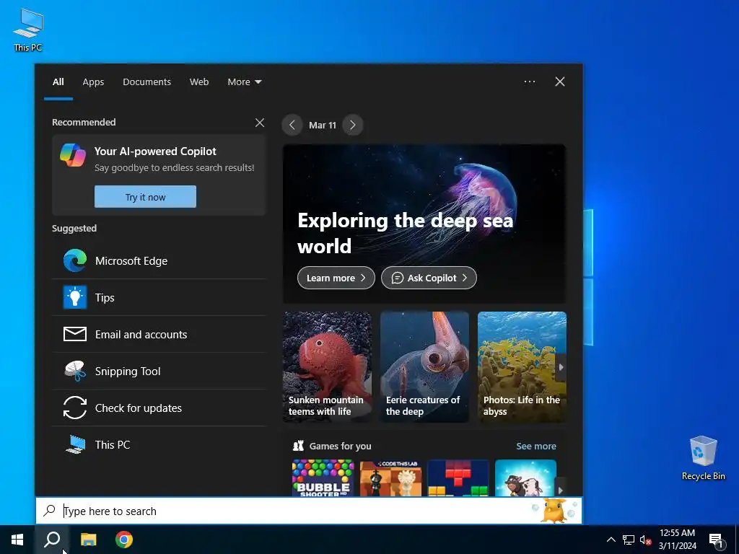Click Your AI-powered Copilot title

(155, 151)
